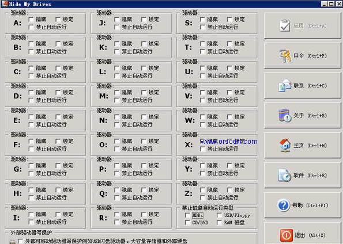Lock drive T: checkbox
The width and height of the screenshot is (343, 244).
[x=229, y=44]
